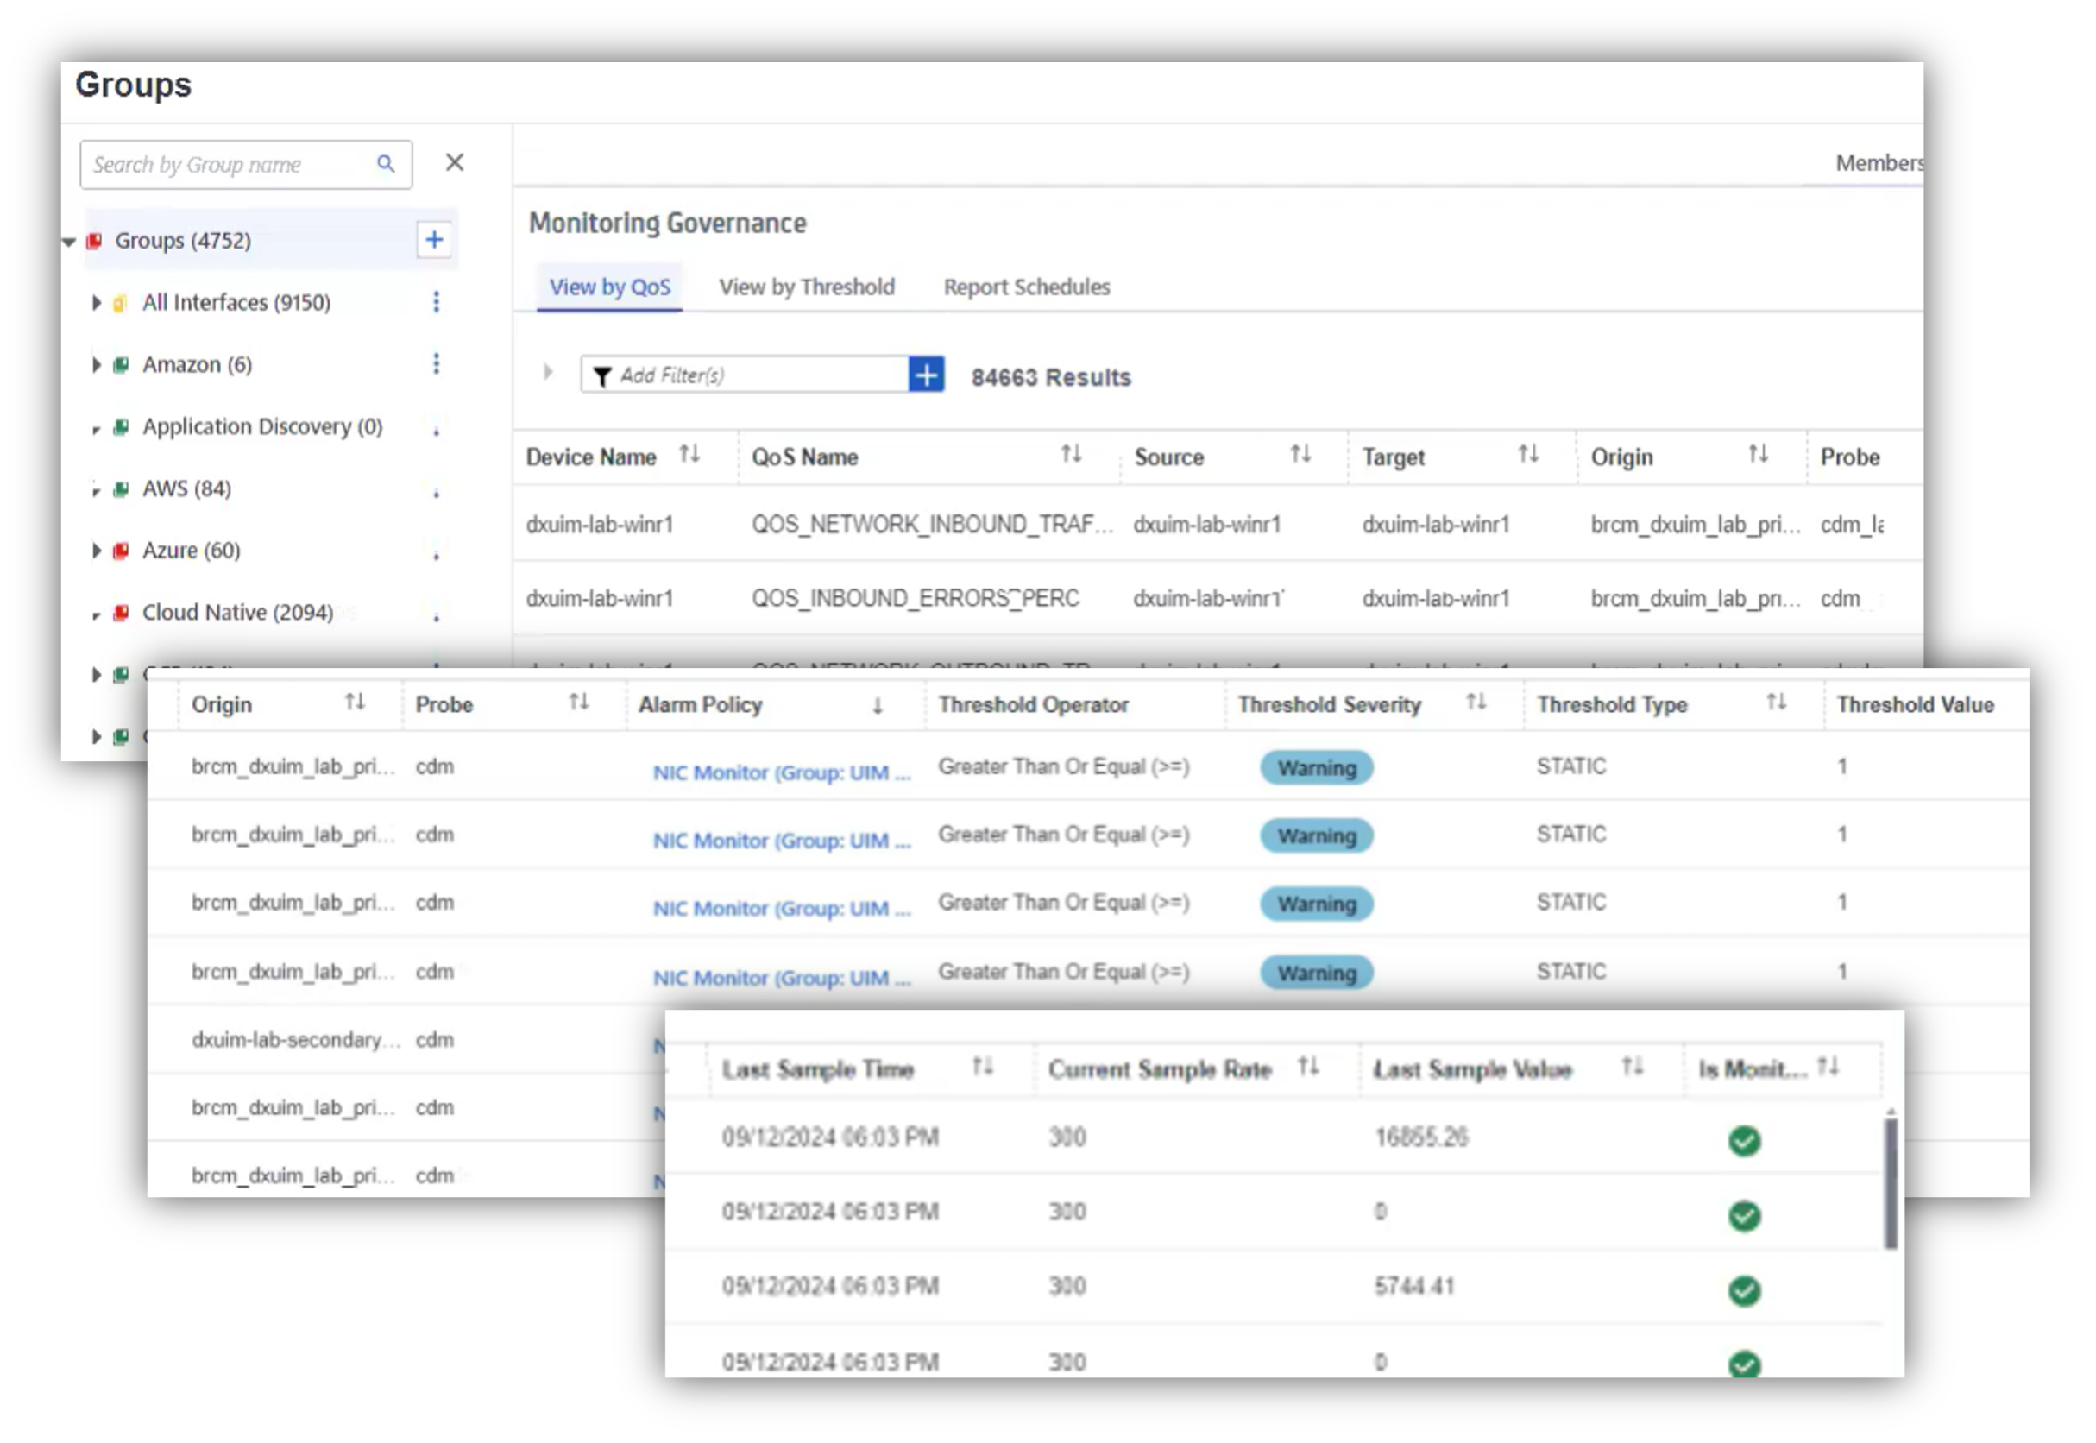Viewport: 2096px width, 1443px height.
Task: Expand the Amazon (6) group
Action: (96, 364)
